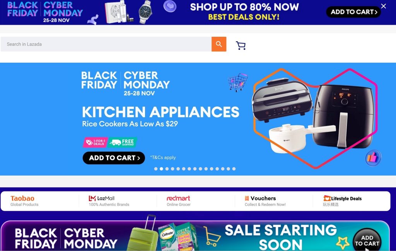Click the Philips air fryer image

pyautogui.click(x=342, y=116)
